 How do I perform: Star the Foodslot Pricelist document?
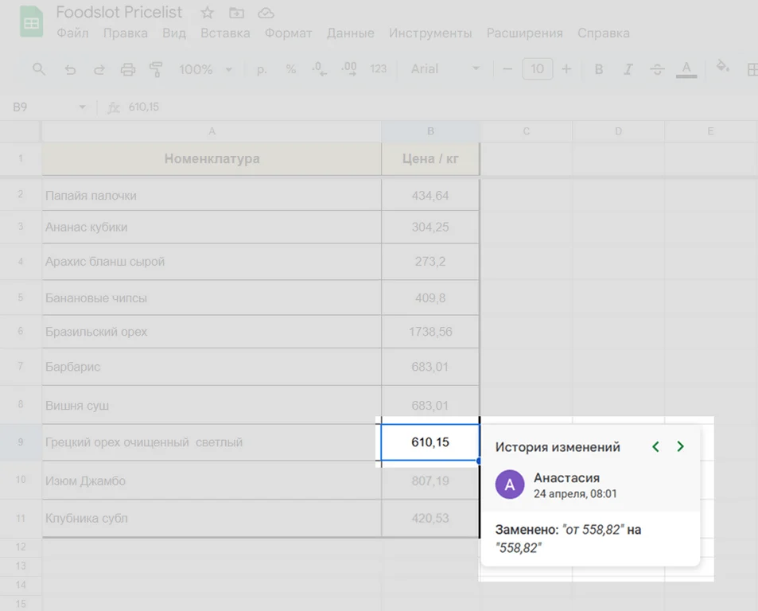pyautogui.click(x=207, y=13)
